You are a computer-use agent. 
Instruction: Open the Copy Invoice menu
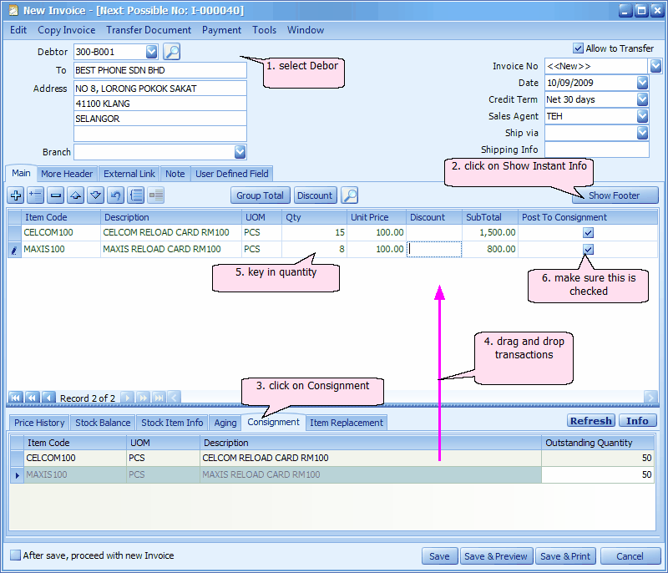point(67,30)
